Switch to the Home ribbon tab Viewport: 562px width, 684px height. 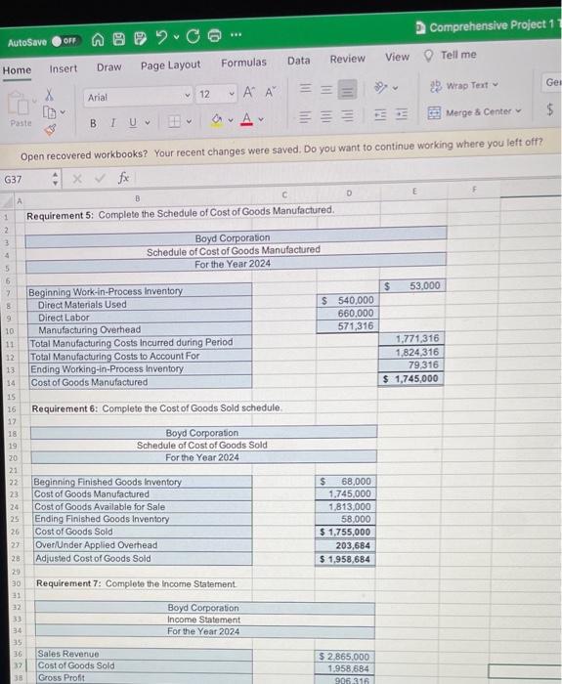17,70
